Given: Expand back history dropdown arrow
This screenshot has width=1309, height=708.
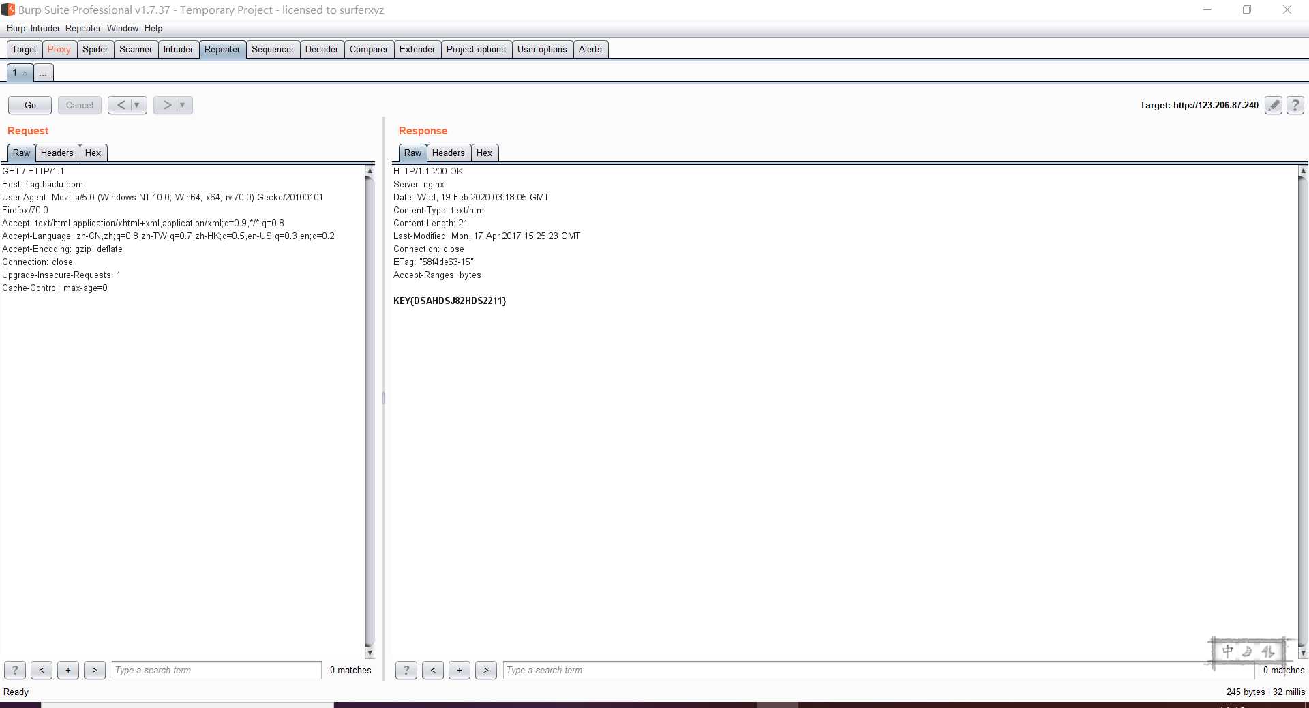Looking at the screenshot, I should tap(138, 105).
